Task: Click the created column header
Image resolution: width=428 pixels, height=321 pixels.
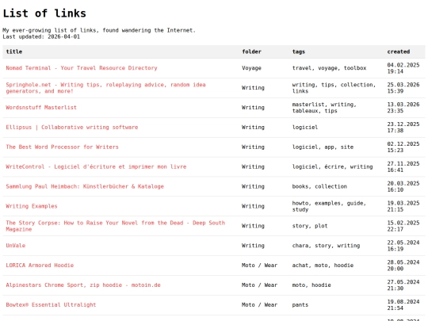Action: click(399, 52)
